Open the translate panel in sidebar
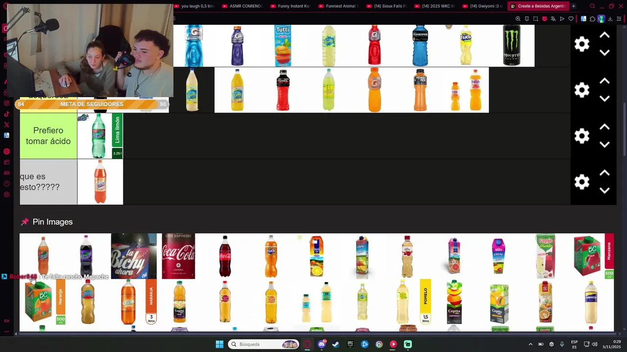Image resolution: width=627 pixels, height=352 pixels. click(x=6, y=135)
